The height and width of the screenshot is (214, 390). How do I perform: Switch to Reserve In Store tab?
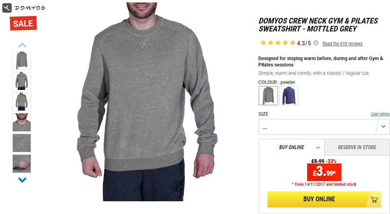click(x=357, y=147)
